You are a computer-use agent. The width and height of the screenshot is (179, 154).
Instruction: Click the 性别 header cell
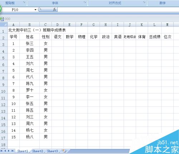click(45, 37)
